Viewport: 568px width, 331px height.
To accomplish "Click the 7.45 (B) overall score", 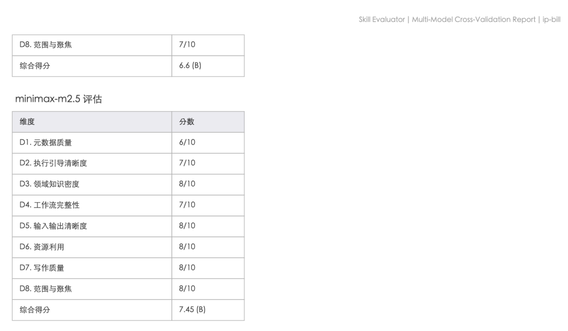I will (x=192, y=309).
